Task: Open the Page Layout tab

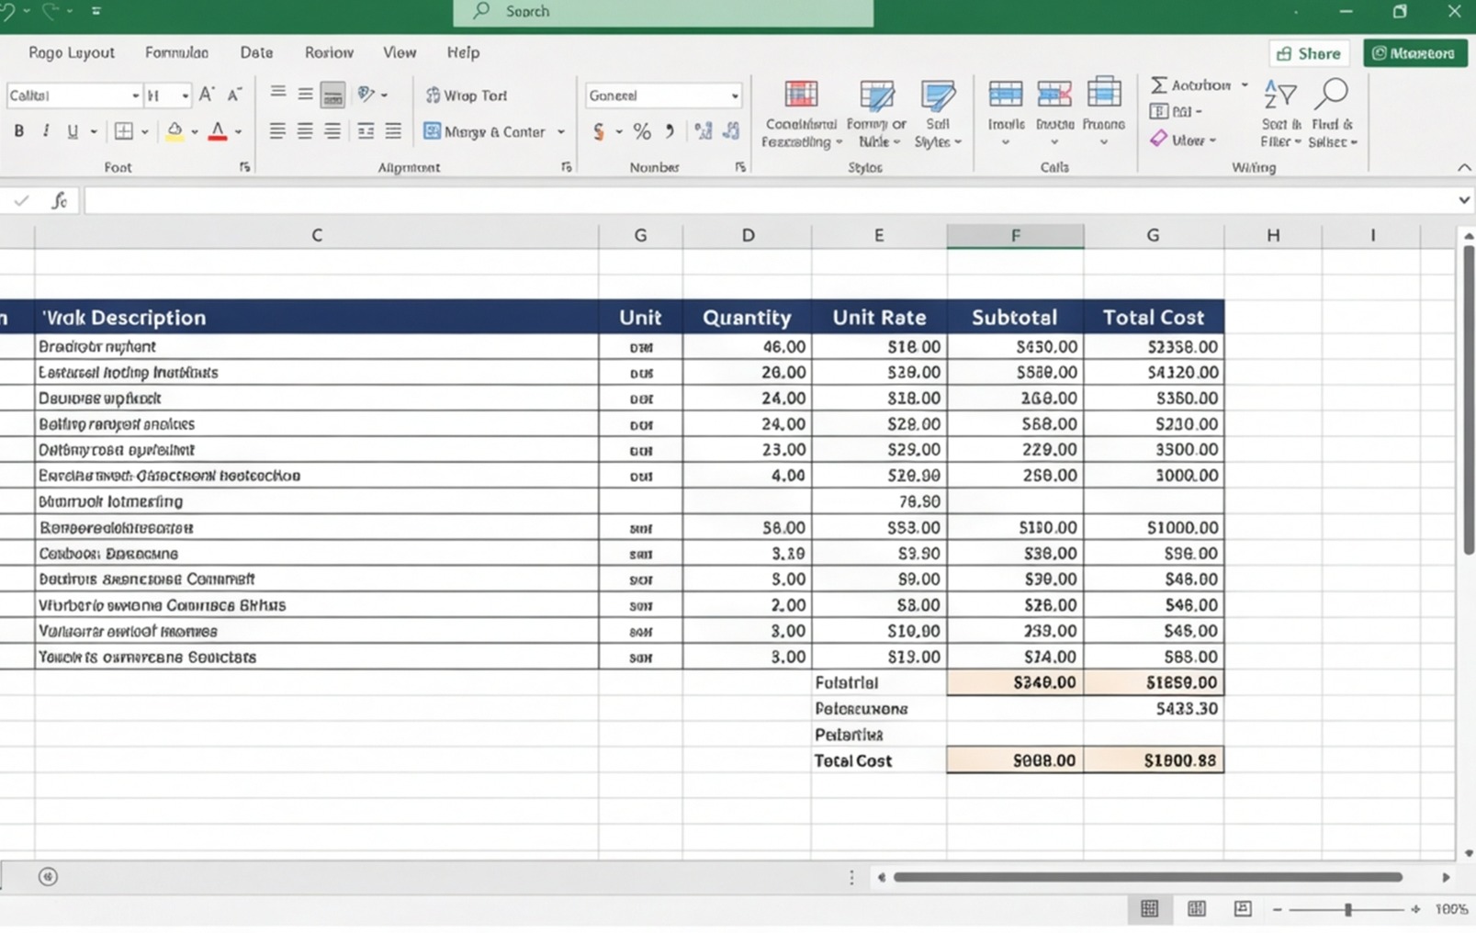Action: 72,52
